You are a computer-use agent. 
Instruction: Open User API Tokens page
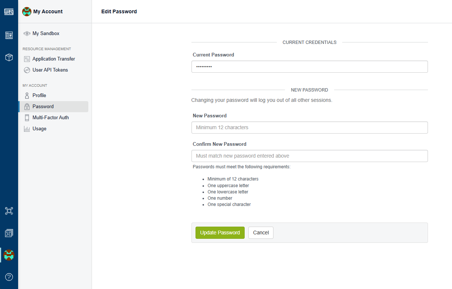coord(50,70)
